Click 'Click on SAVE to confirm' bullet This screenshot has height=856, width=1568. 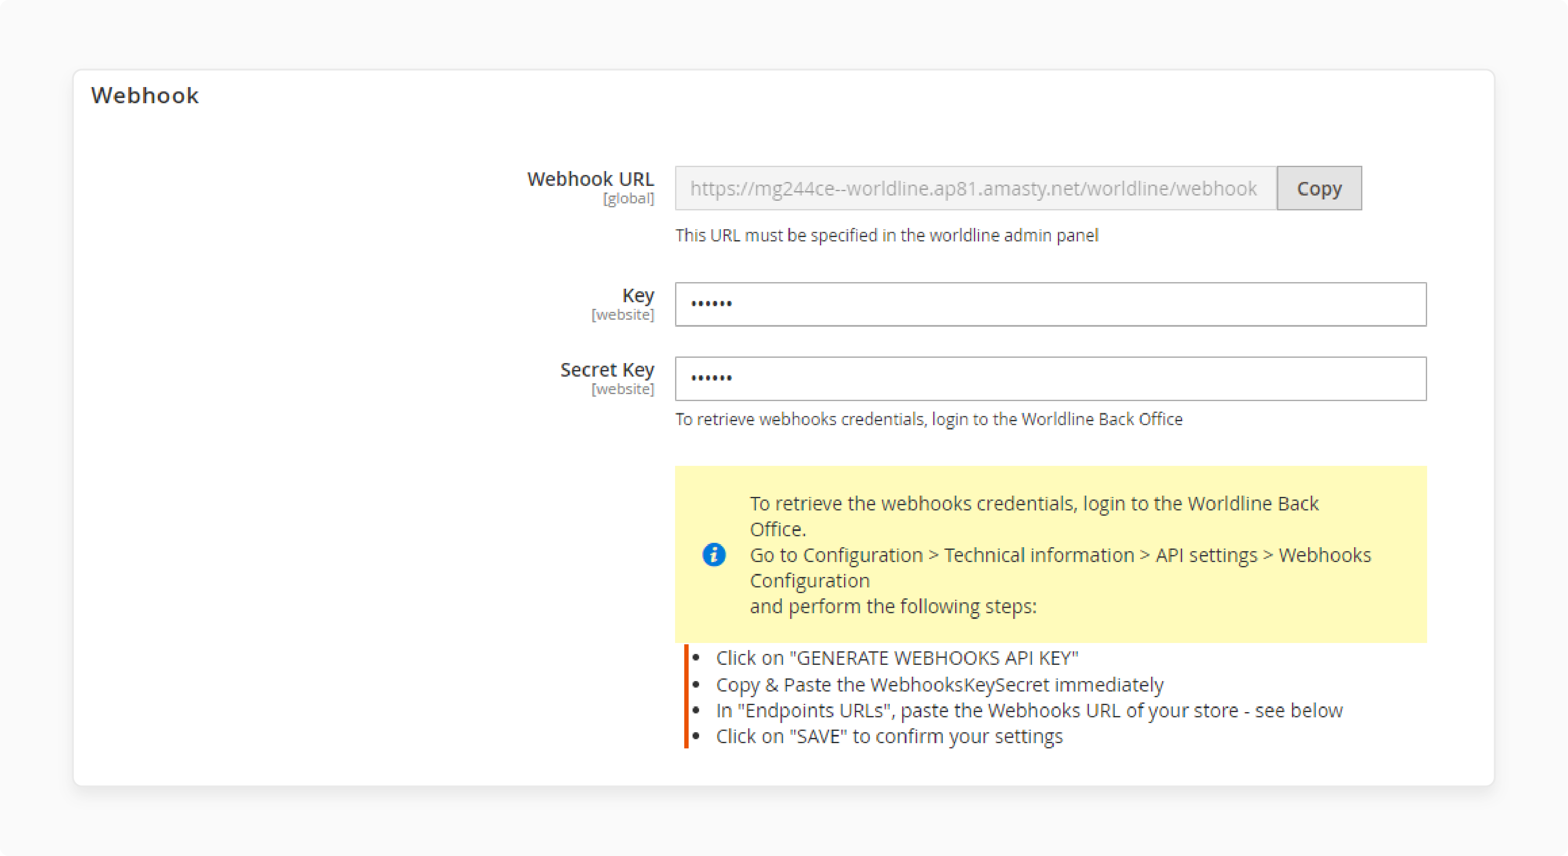point(889,736)
